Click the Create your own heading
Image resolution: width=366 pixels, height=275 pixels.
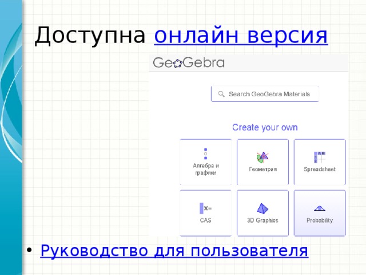(x=265, y=127)
